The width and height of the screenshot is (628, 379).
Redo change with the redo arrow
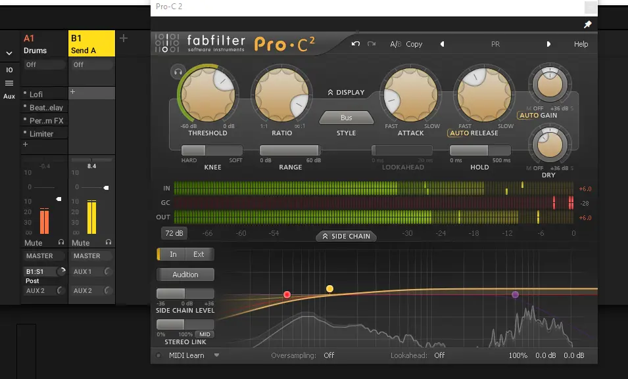tap(370, 44)
